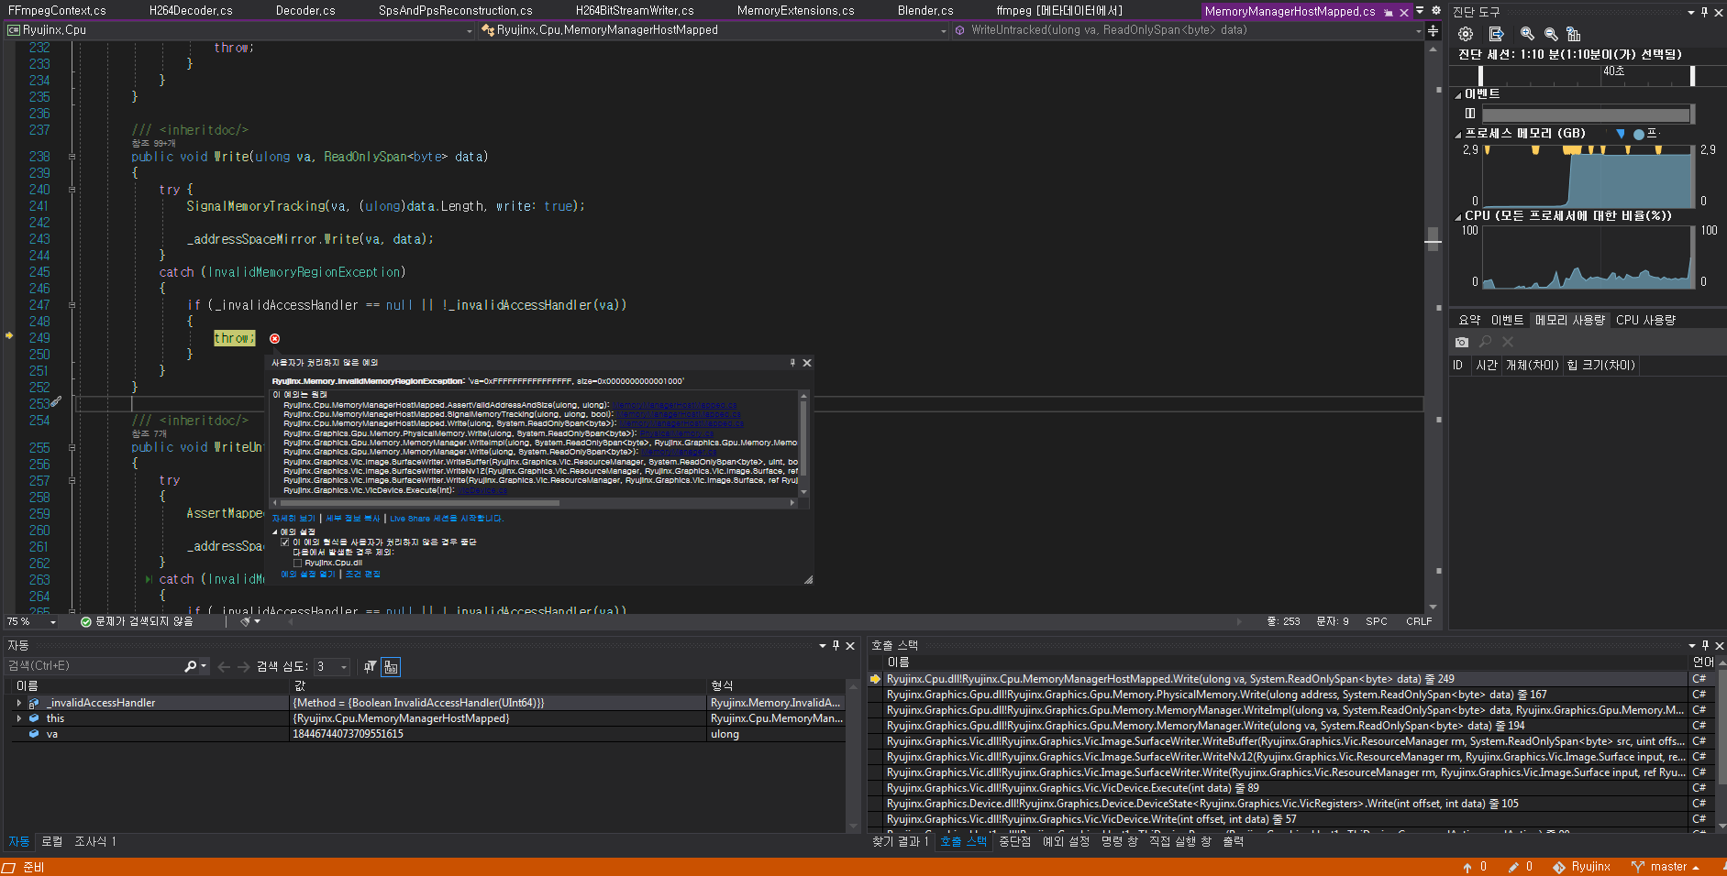The image size is (1727, 876).
Task: Open the Blender.cs document tab
Action: tap(924, 10)
